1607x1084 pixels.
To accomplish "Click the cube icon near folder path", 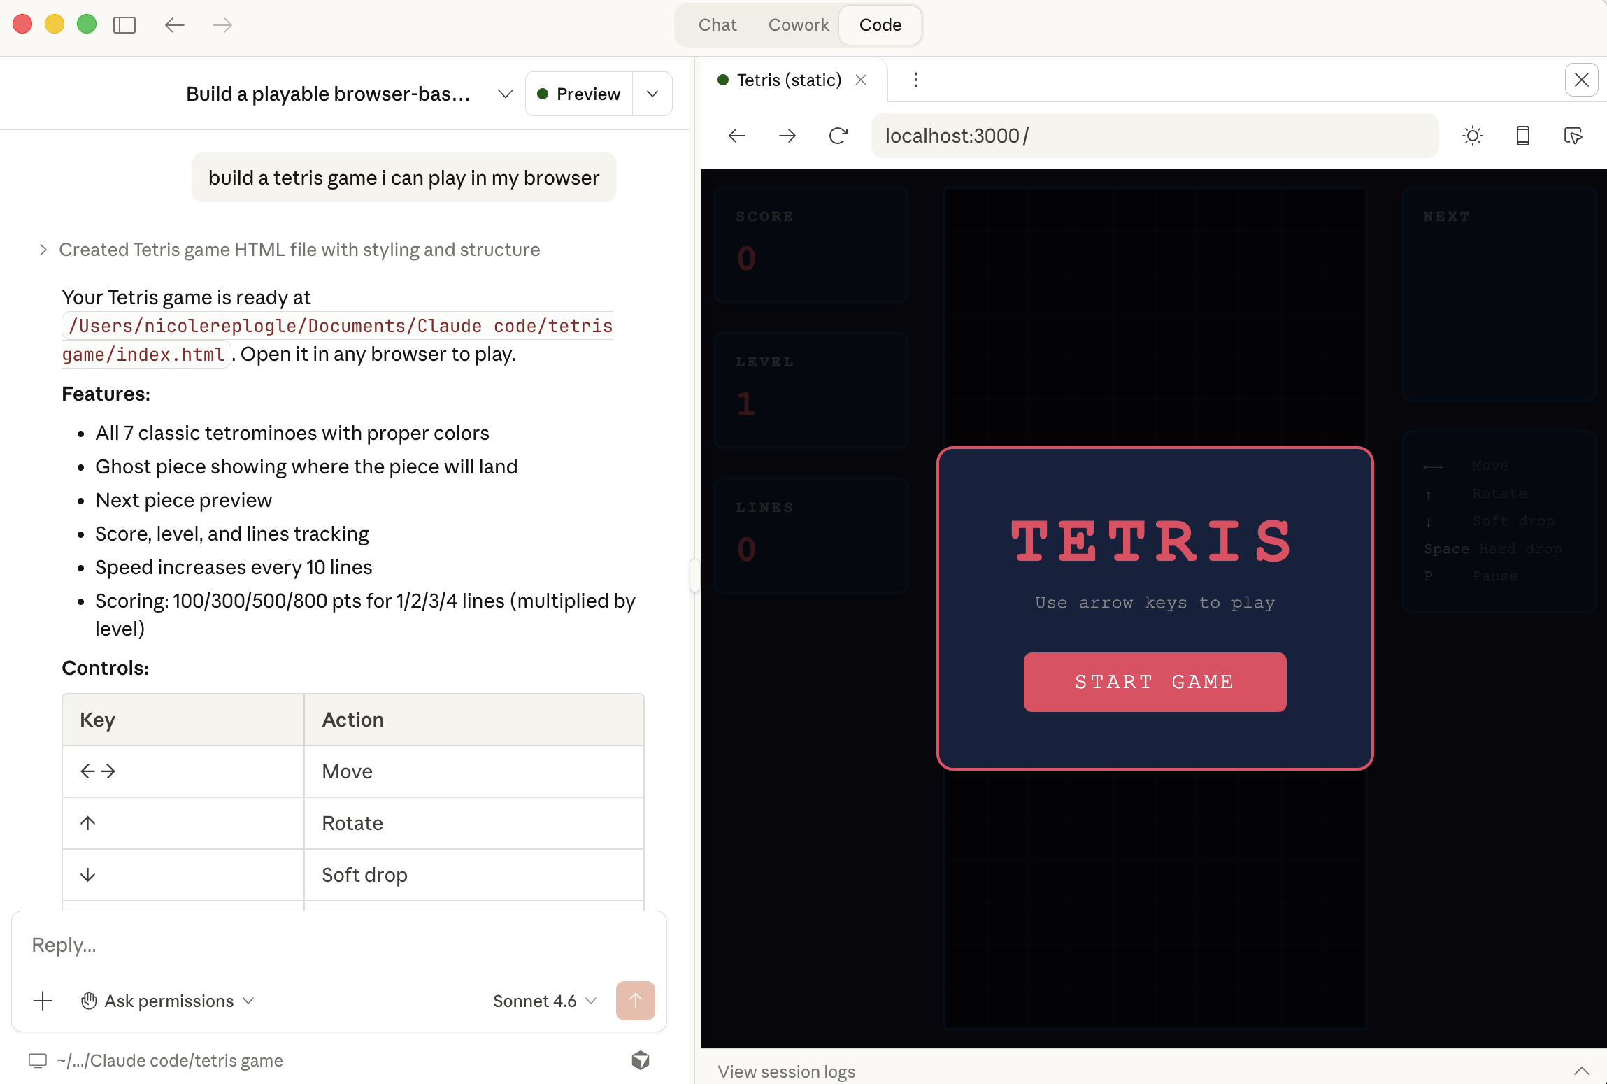I will (x=640, y=1060).
